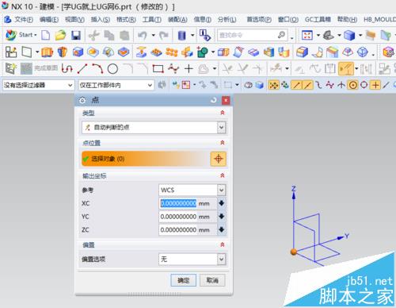396x308 pixels.
Task: Open the 偏置选项 dropdown showing 无
Action: click(x=222, y=259)
